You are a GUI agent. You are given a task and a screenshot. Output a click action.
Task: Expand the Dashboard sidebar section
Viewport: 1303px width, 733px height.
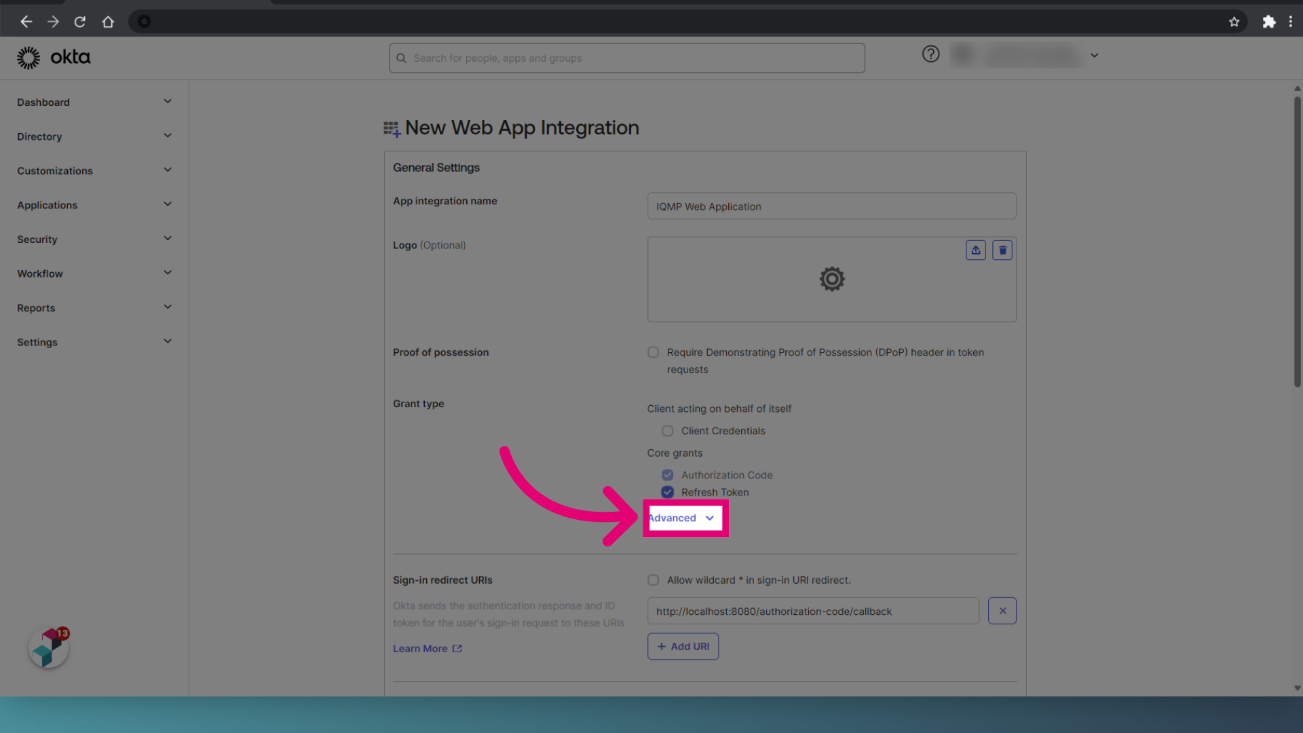pos(168,102)
